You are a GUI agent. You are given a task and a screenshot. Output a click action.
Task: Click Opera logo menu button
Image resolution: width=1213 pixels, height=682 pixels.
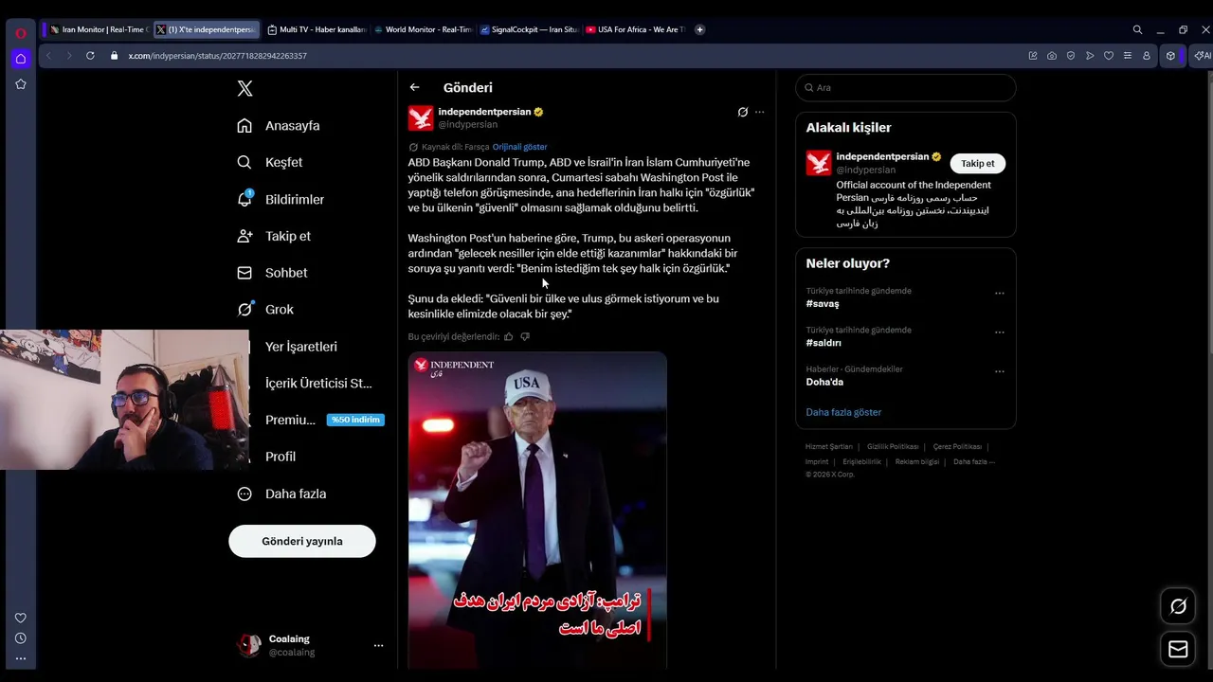pyautogui.click(x=20, y=33)
